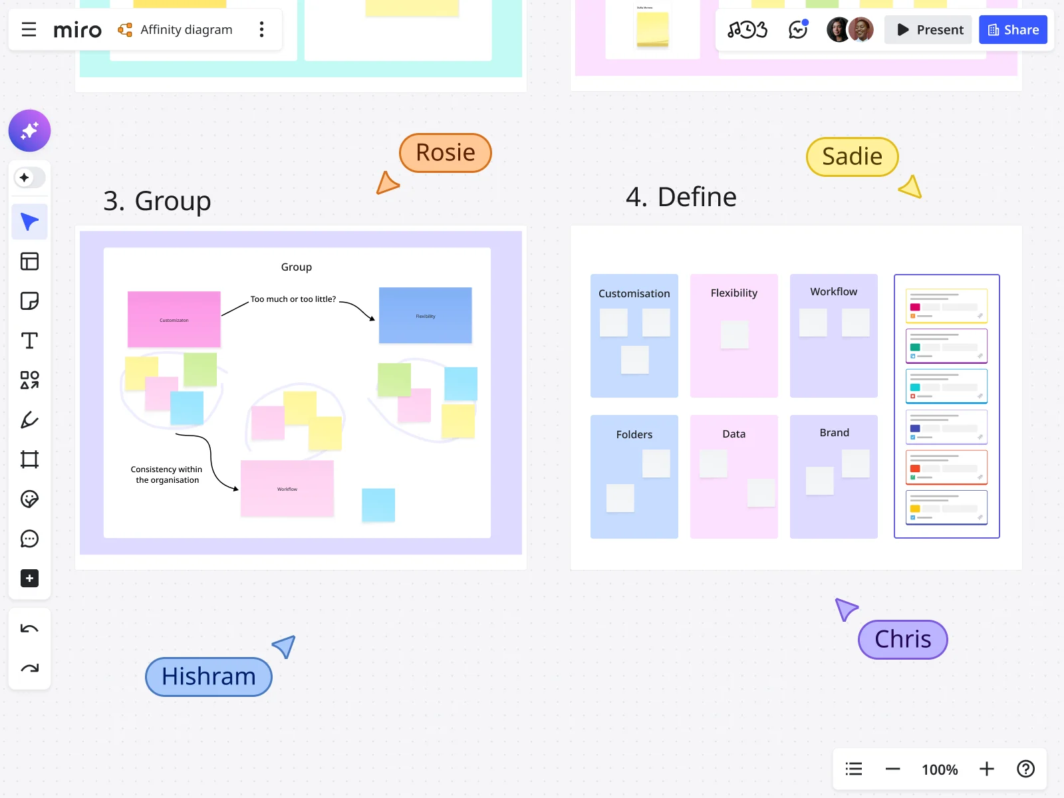Click the blue Share button
This screenshot has width=1064, height=798.
1013,29
